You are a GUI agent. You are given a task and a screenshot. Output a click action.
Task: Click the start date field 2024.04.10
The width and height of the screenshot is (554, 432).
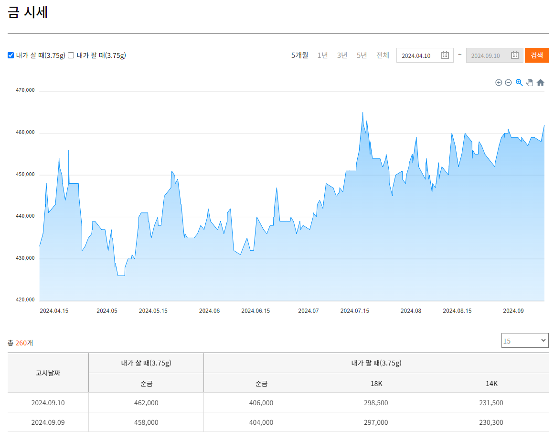(x=425, y=55)
